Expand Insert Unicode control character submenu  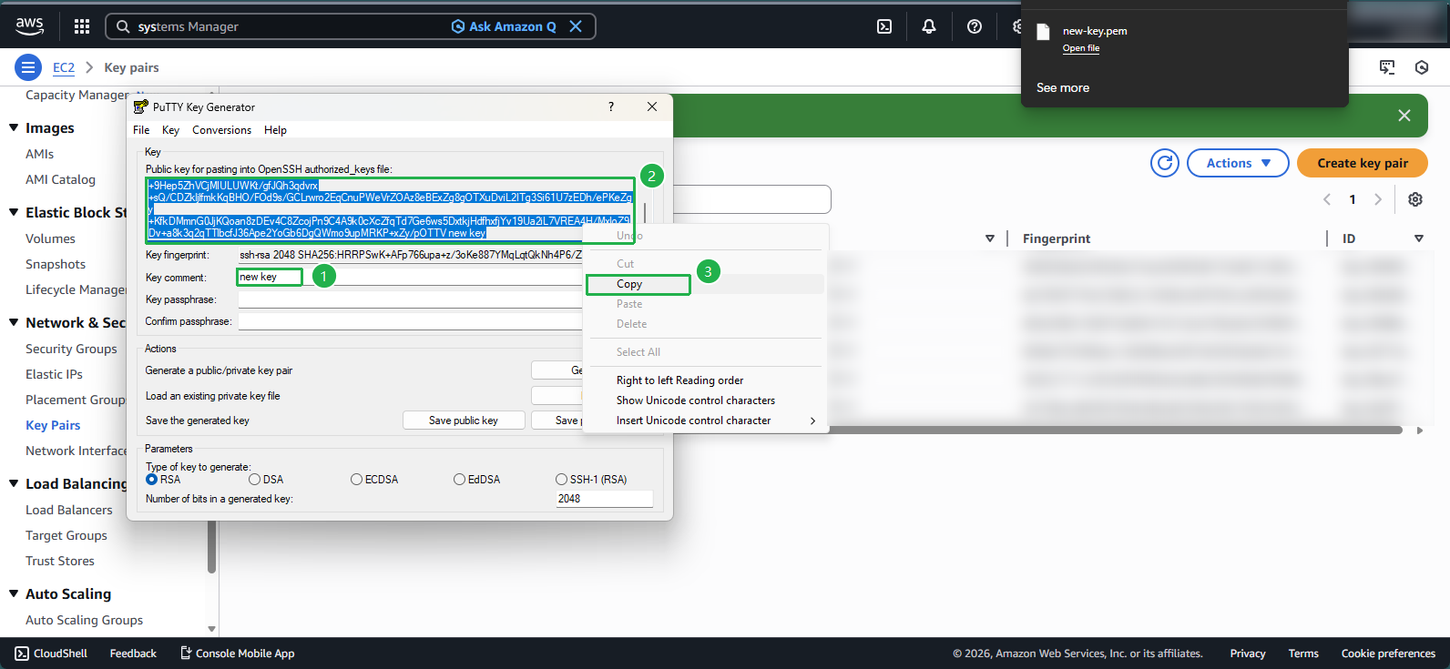coord(812,421)
